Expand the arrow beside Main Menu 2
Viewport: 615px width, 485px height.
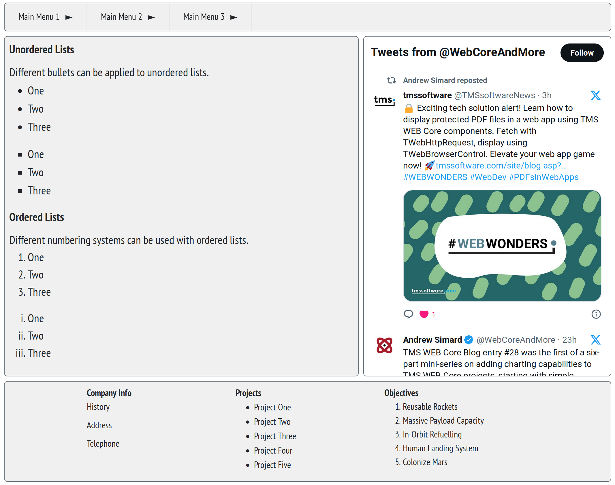point(151,18)
